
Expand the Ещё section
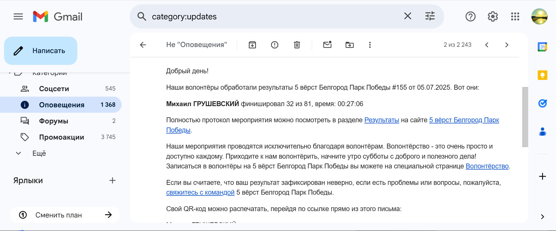click(x=39, y=153)
